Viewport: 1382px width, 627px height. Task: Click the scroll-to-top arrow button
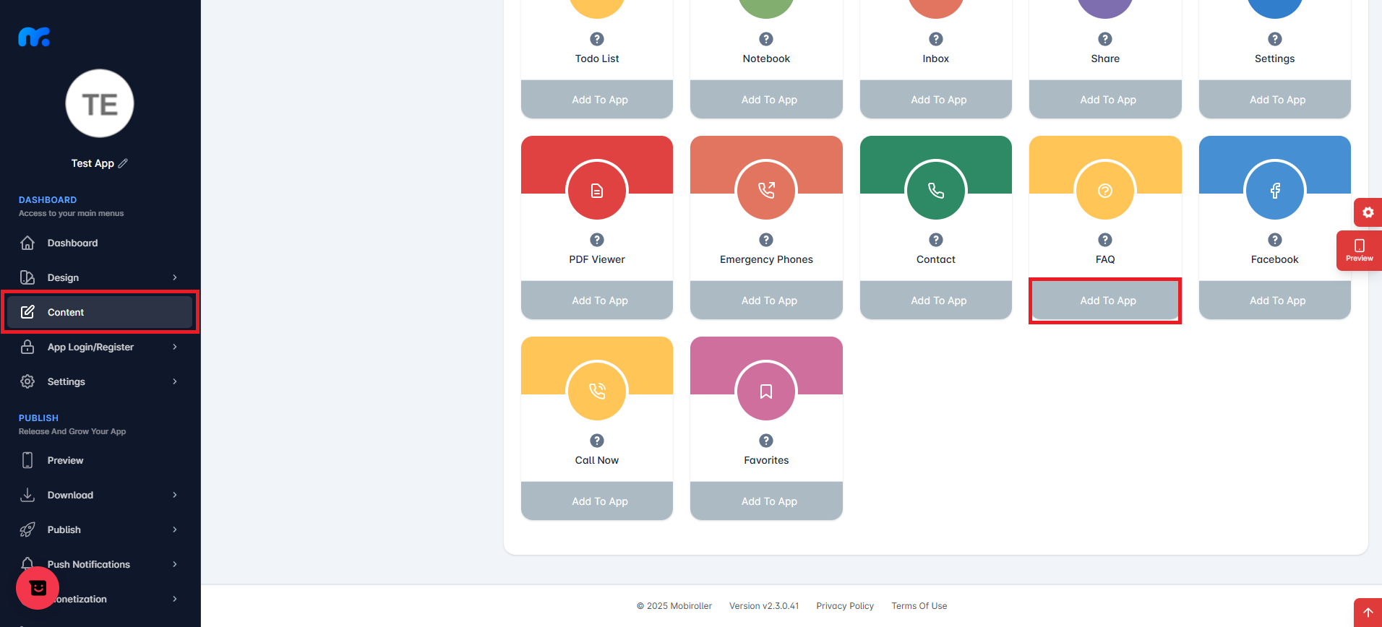coord(1368,613)
